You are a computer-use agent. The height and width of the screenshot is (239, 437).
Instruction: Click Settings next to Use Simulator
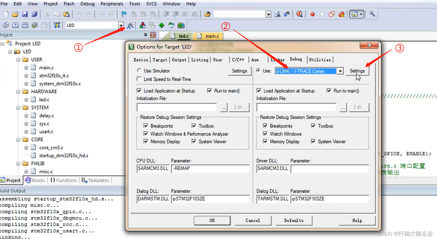point(239,71)
